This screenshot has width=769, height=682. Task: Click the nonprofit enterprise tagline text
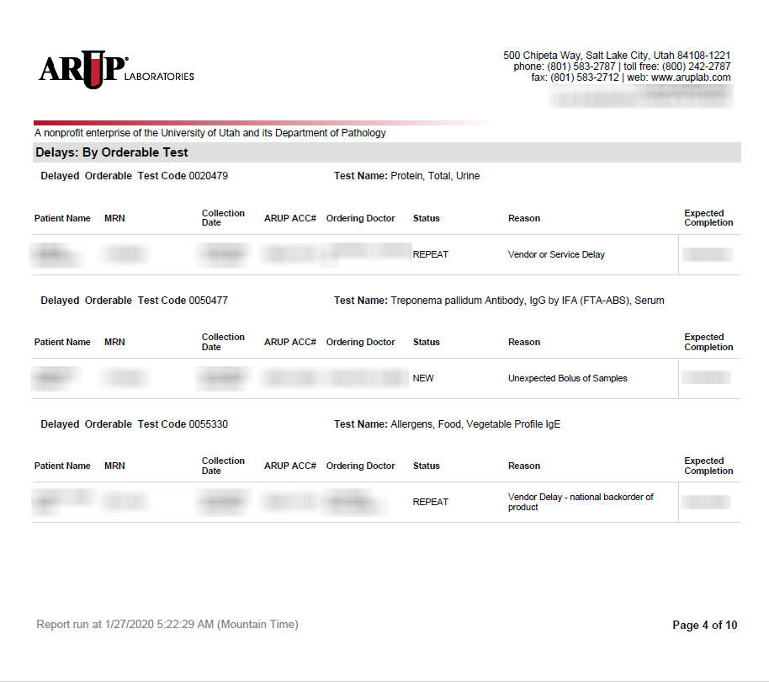pyautogui.click(x=210, y=133)
